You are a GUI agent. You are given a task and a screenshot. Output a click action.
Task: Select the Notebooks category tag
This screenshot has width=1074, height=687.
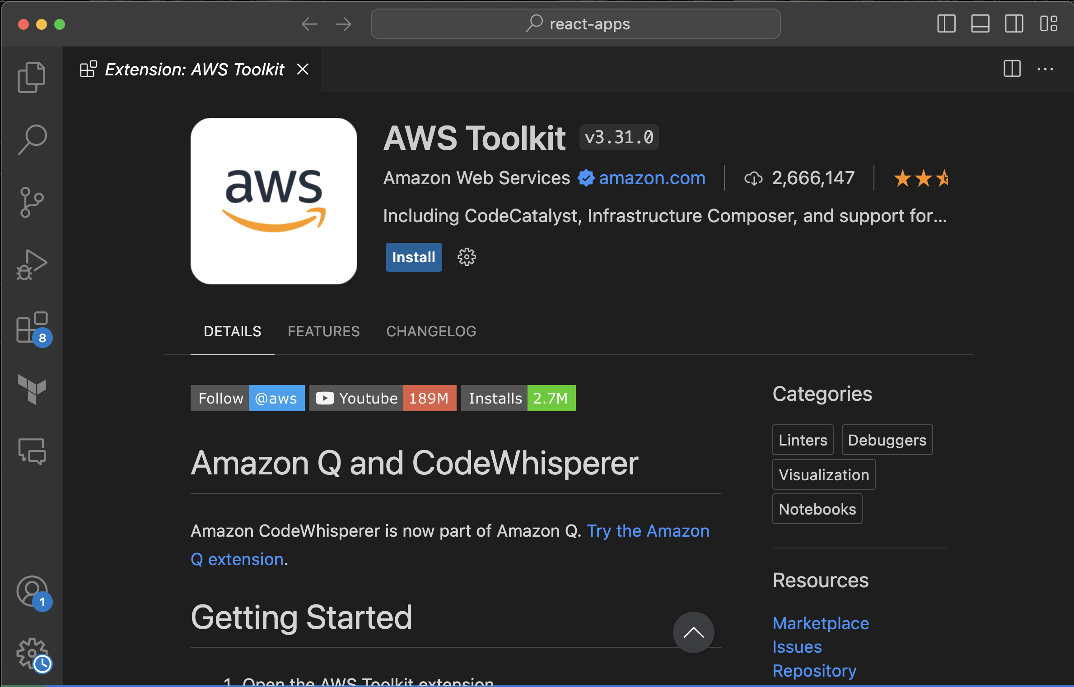tap(817, 509)
